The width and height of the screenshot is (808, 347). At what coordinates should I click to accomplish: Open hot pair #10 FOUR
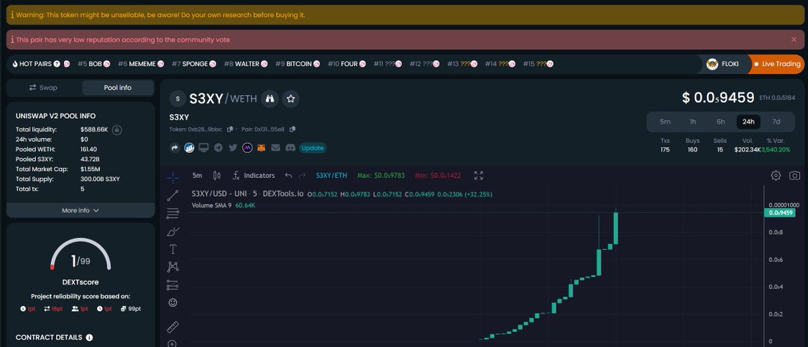347,64
